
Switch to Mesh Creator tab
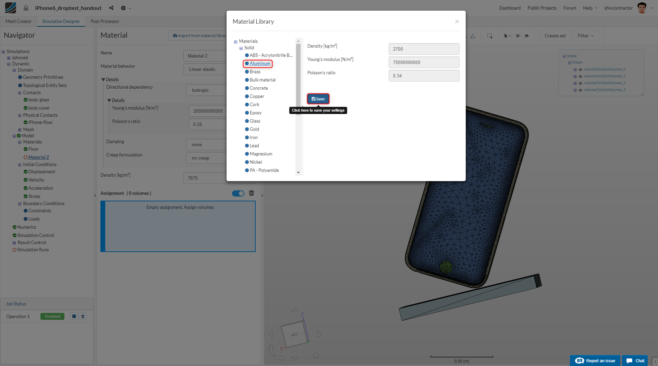(x=19, y=21)
